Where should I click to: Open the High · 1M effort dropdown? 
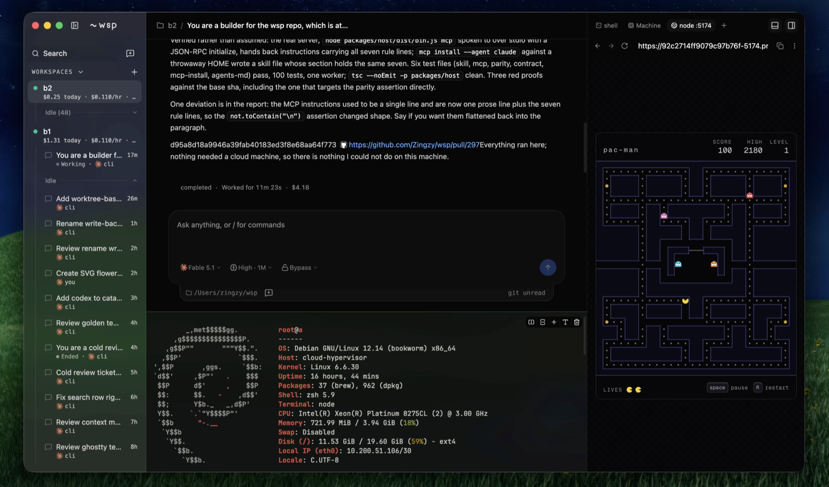(x=251, y=267)
